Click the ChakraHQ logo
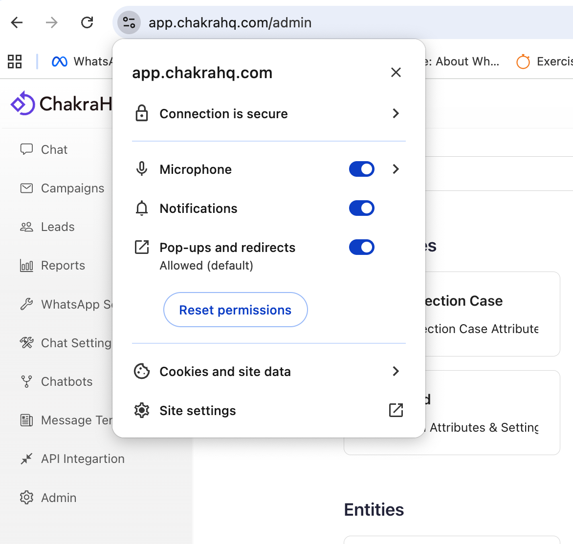Screen dimensions: 573x544 (x=22, y=104)
